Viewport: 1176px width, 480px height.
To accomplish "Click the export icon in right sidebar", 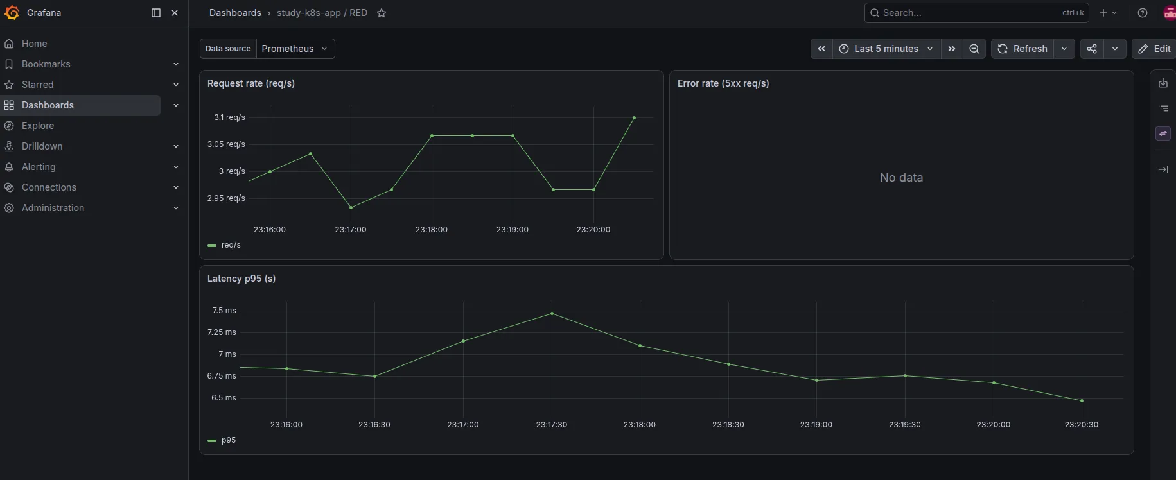I will 1163,83.
